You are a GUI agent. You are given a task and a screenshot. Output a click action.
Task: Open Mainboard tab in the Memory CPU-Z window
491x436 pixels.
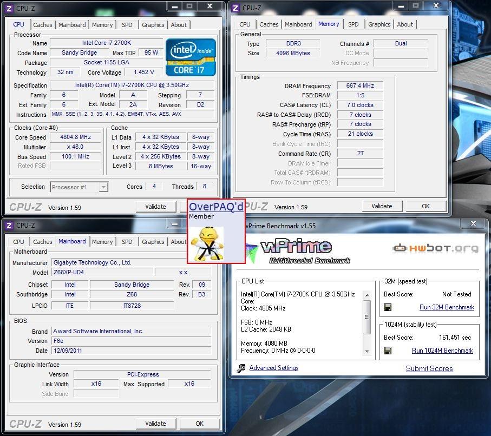point(298,24)
